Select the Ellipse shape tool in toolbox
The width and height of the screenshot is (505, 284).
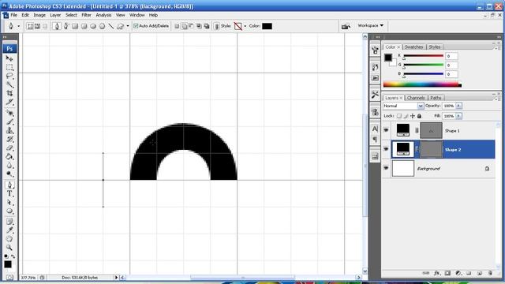(9, 211)
